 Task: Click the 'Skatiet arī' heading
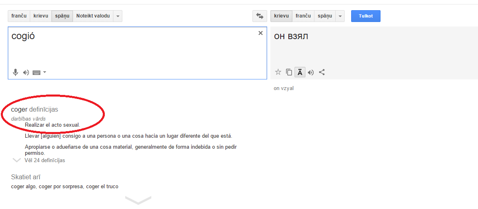tap(26, 177)
